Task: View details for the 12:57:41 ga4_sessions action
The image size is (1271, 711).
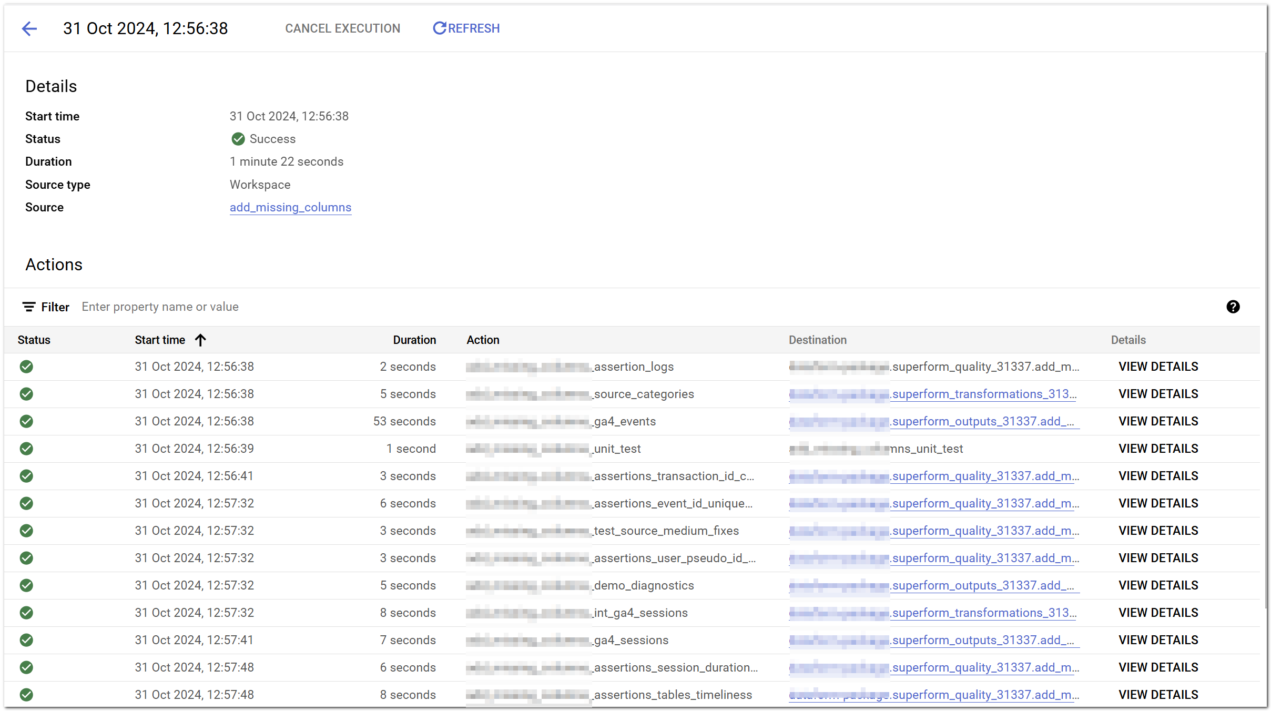Action: point(1158,640)
